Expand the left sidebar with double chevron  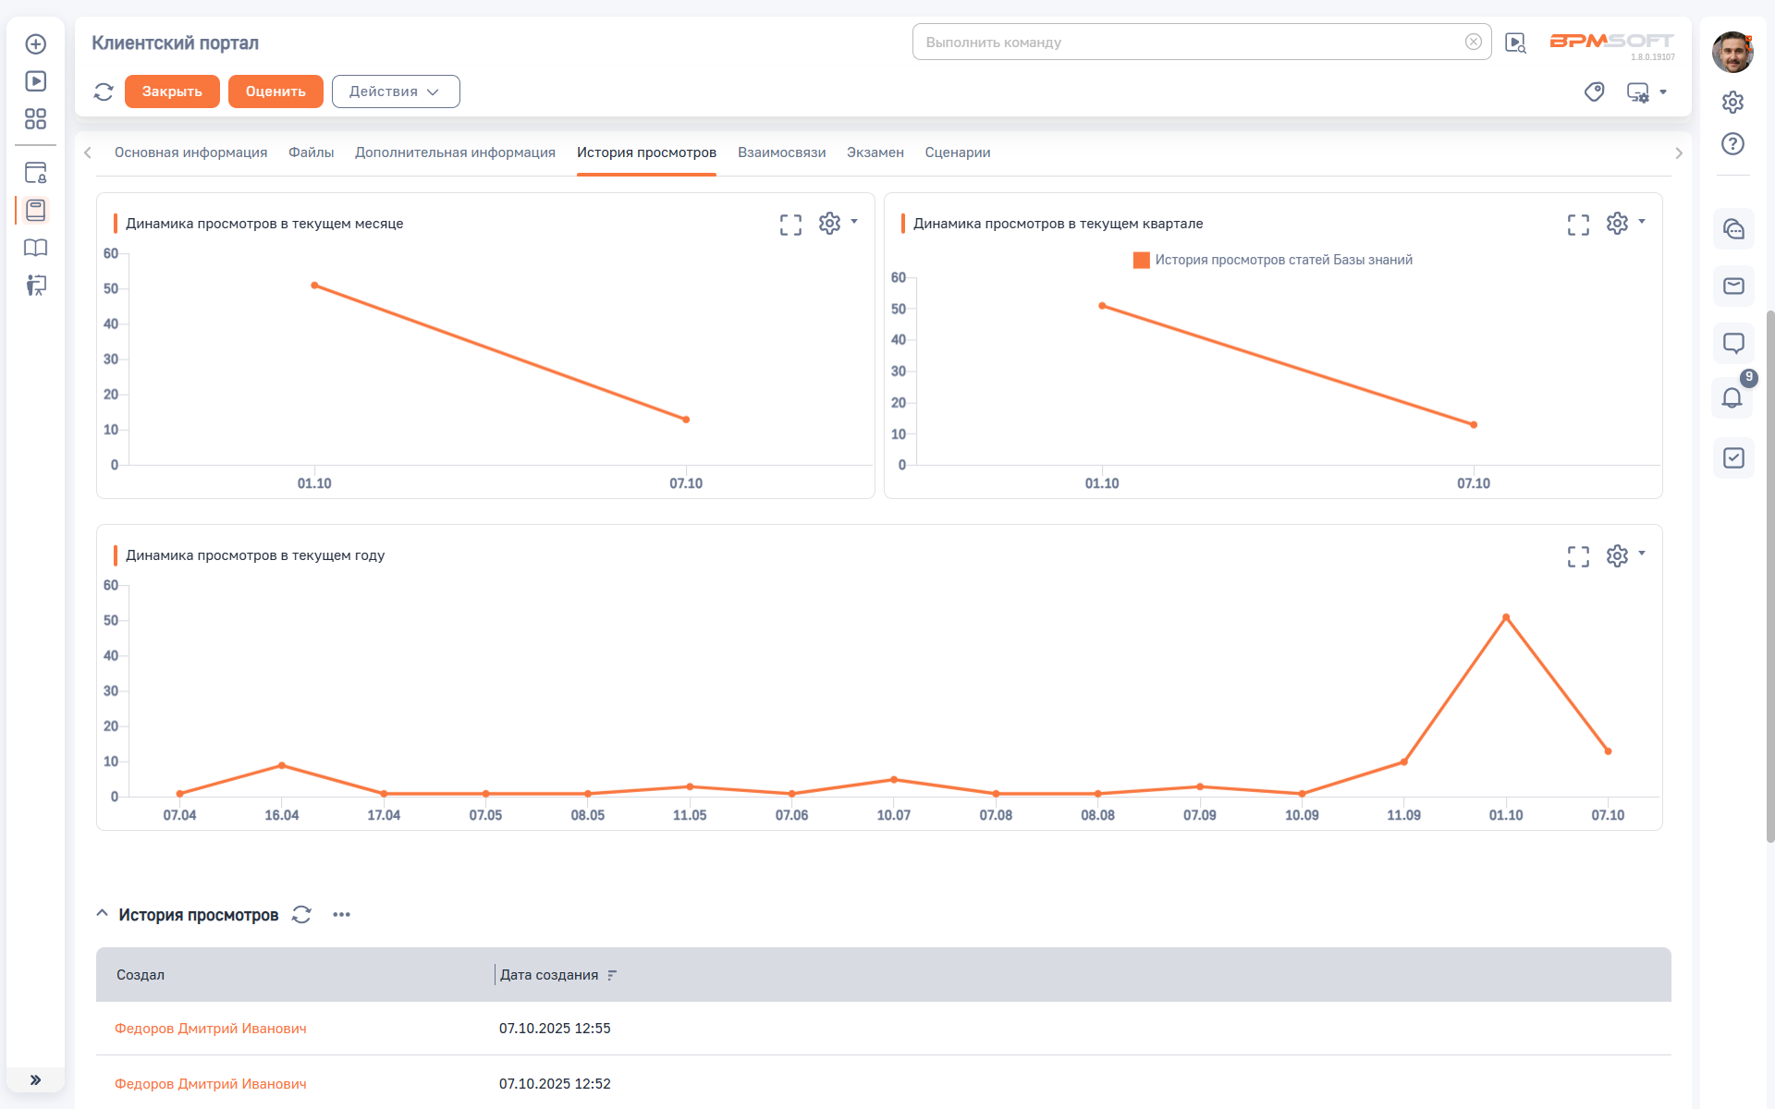(36, 1079)
